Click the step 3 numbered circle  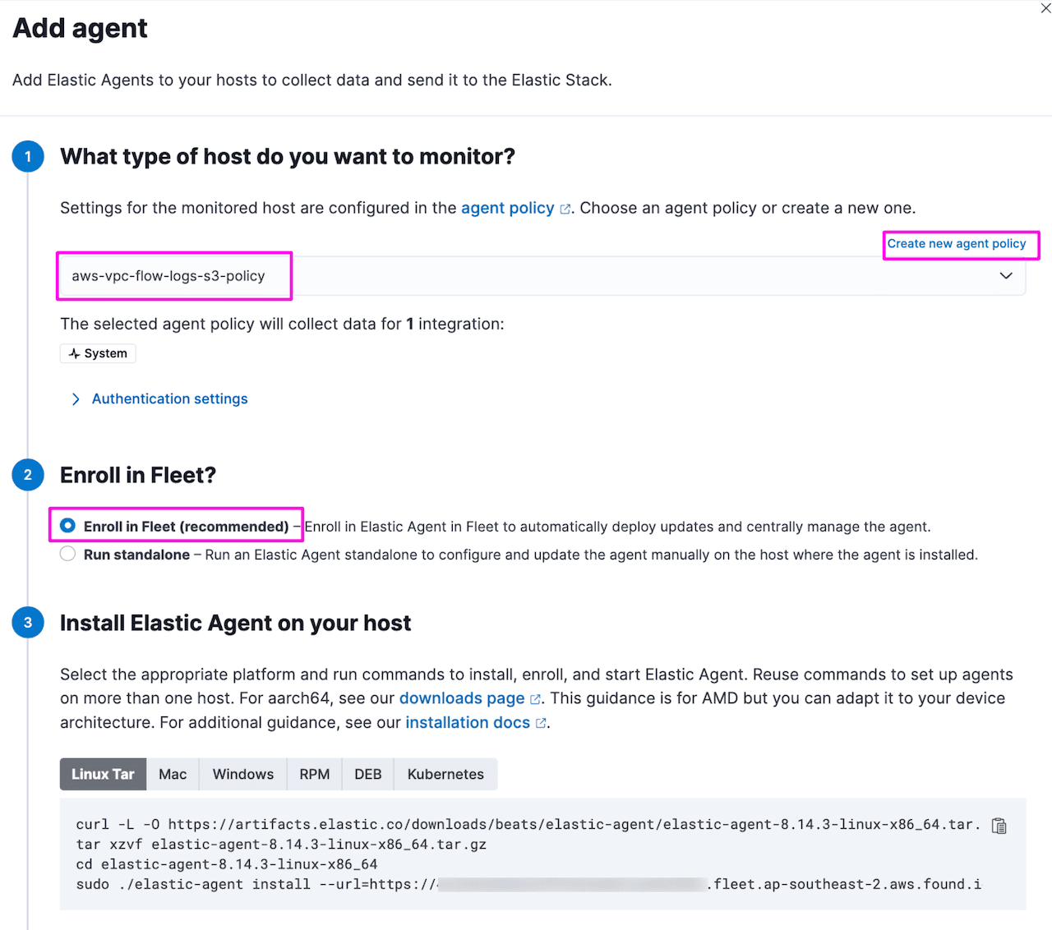tap(28, 623)
